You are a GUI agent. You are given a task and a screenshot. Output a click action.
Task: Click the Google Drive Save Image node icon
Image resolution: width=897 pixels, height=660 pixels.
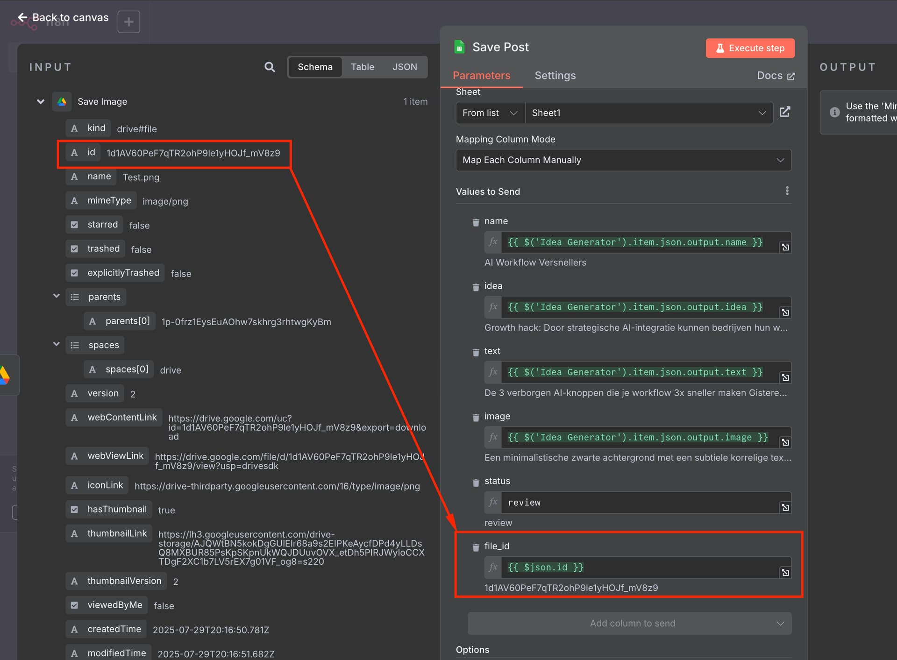62,101
